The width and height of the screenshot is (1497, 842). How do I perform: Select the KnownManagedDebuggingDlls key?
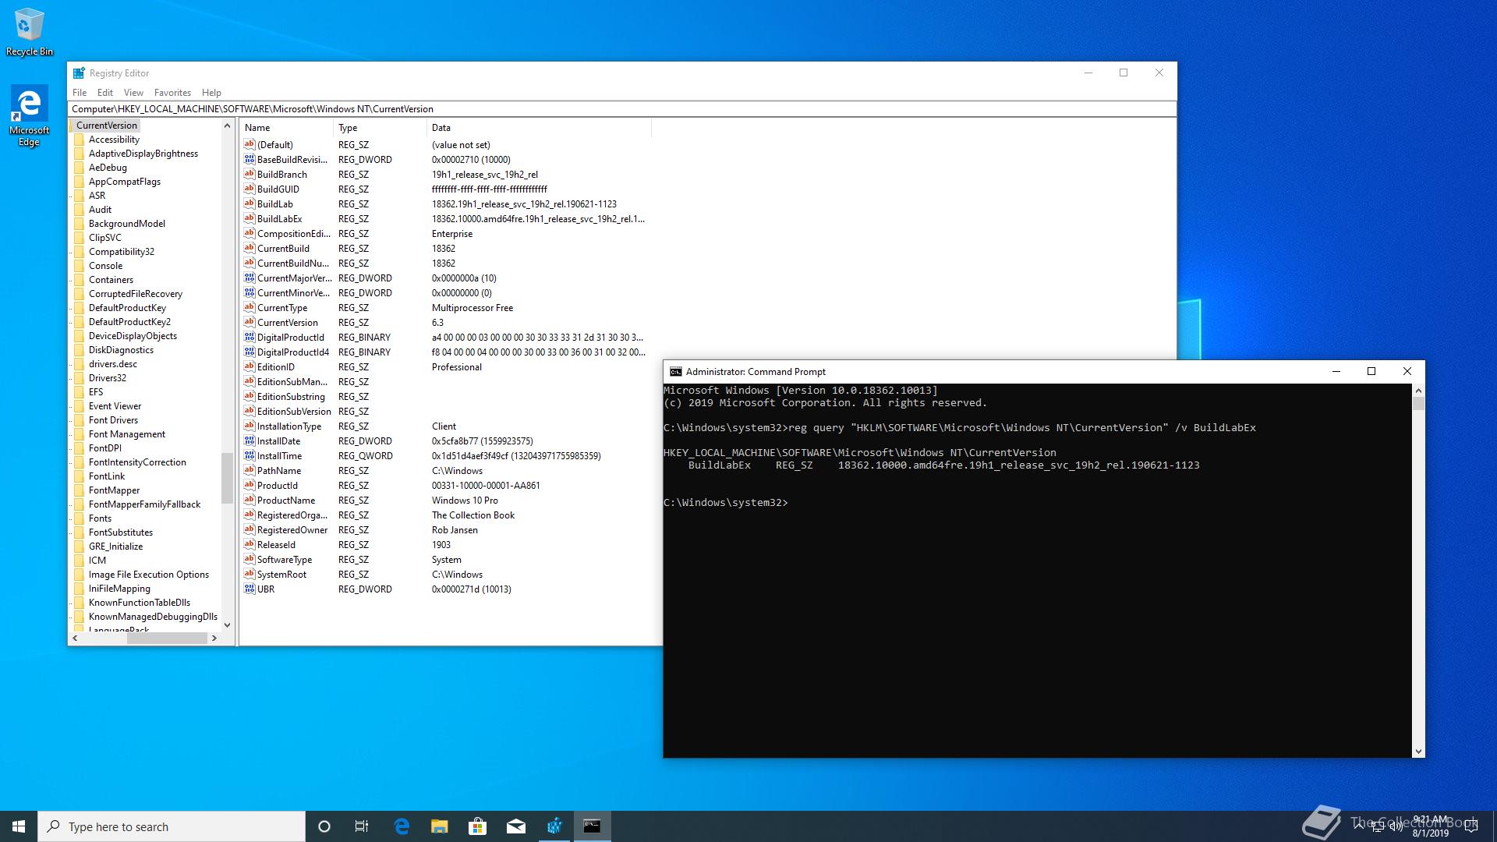coord(153,617)
